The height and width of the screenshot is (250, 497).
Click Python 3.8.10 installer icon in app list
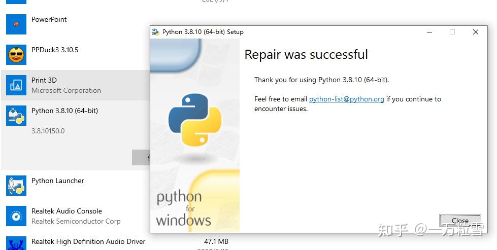16,116
